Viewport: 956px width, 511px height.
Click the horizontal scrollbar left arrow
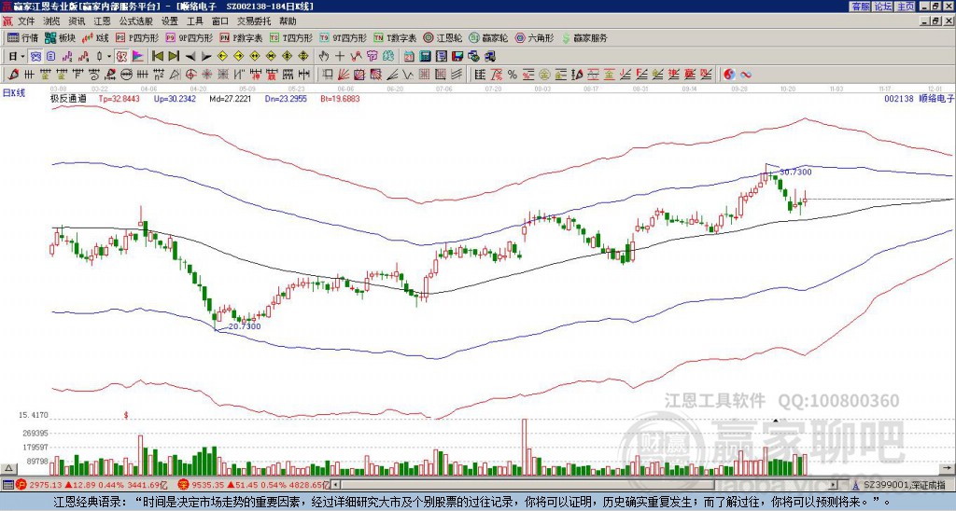(x=336, y=485)
